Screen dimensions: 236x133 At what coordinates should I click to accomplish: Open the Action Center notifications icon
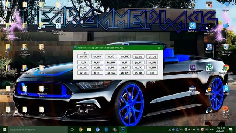tap(230, 130)
